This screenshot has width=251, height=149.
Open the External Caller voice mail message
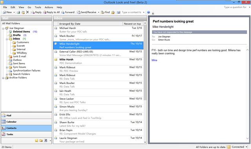point(98,53)
